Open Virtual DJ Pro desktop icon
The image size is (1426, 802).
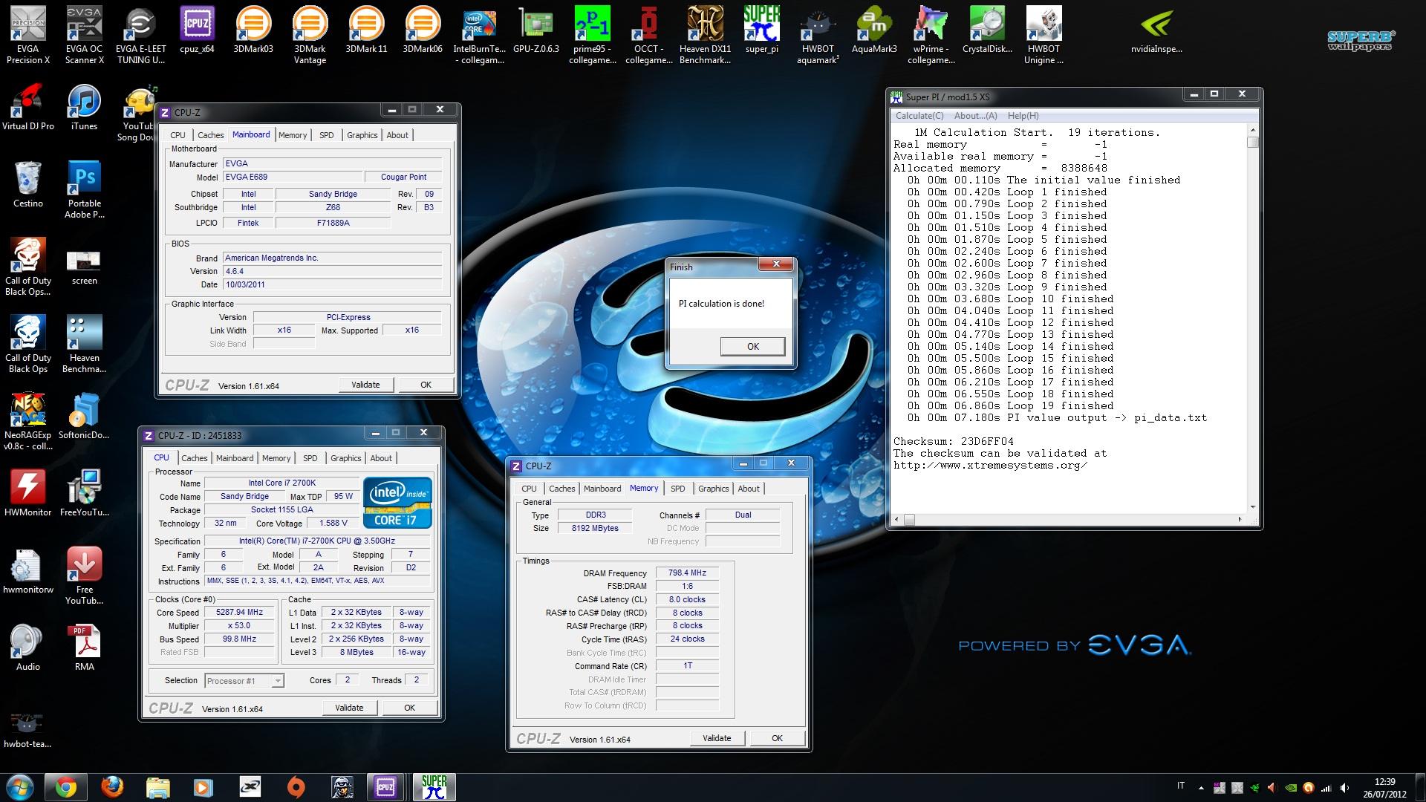point(28,108)
